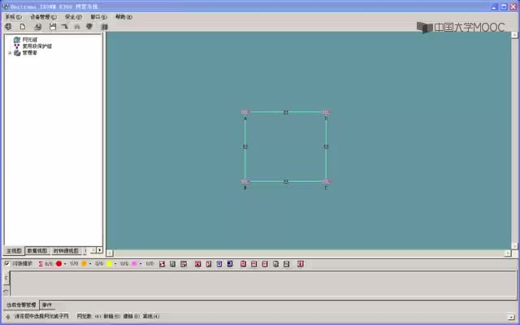Click the status bar icon at the far left
This screenshot has height=325, width=520.
tap(8, 316)
